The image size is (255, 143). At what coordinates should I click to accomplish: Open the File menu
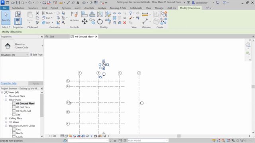5,8
